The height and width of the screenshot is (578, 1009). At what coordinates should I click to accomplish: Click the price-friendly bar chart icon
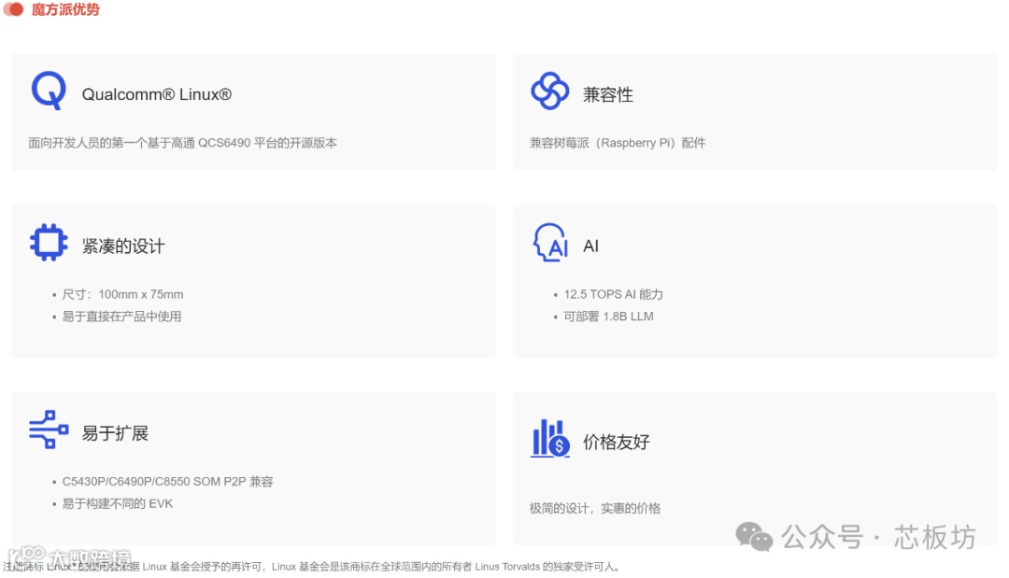[550, 439]
